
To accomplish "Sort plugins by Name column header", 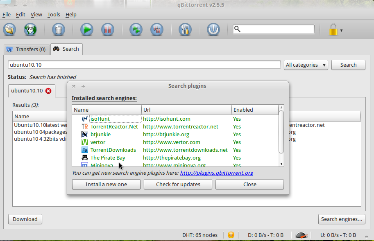I will (107, 110).
